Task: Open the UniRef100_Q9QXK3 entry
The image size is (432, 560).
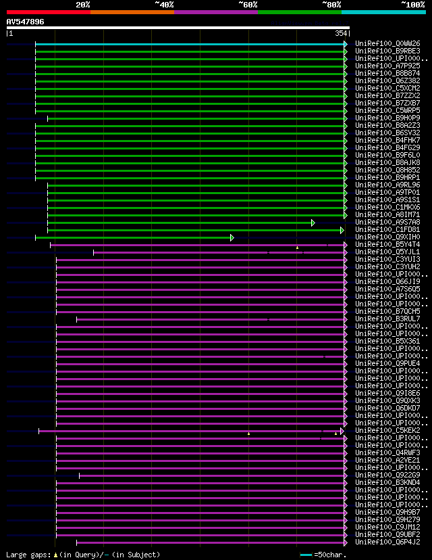Action: [388, 400]
